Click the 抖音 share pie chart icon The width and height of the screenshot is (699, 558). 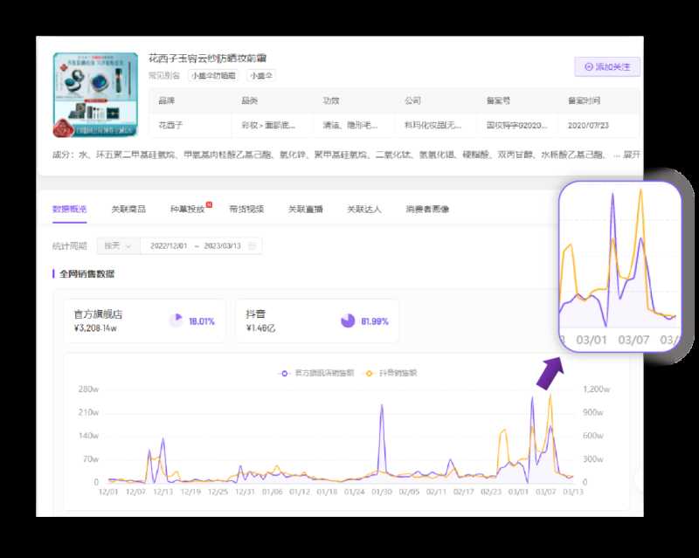[348, 321]
